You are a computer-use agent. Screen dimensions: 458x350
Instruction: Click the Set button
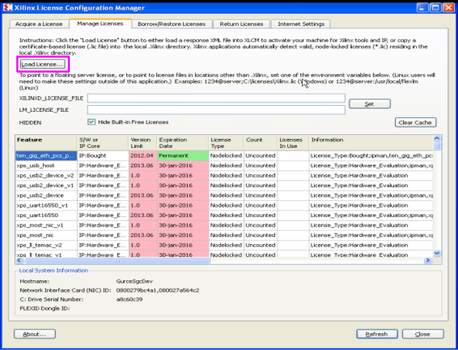(370, 104)
